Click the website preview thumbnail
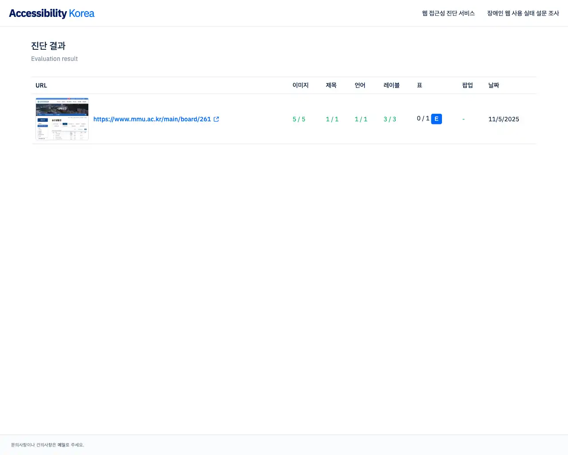Viewport: 568px width, 455px height. coord(62,119)
